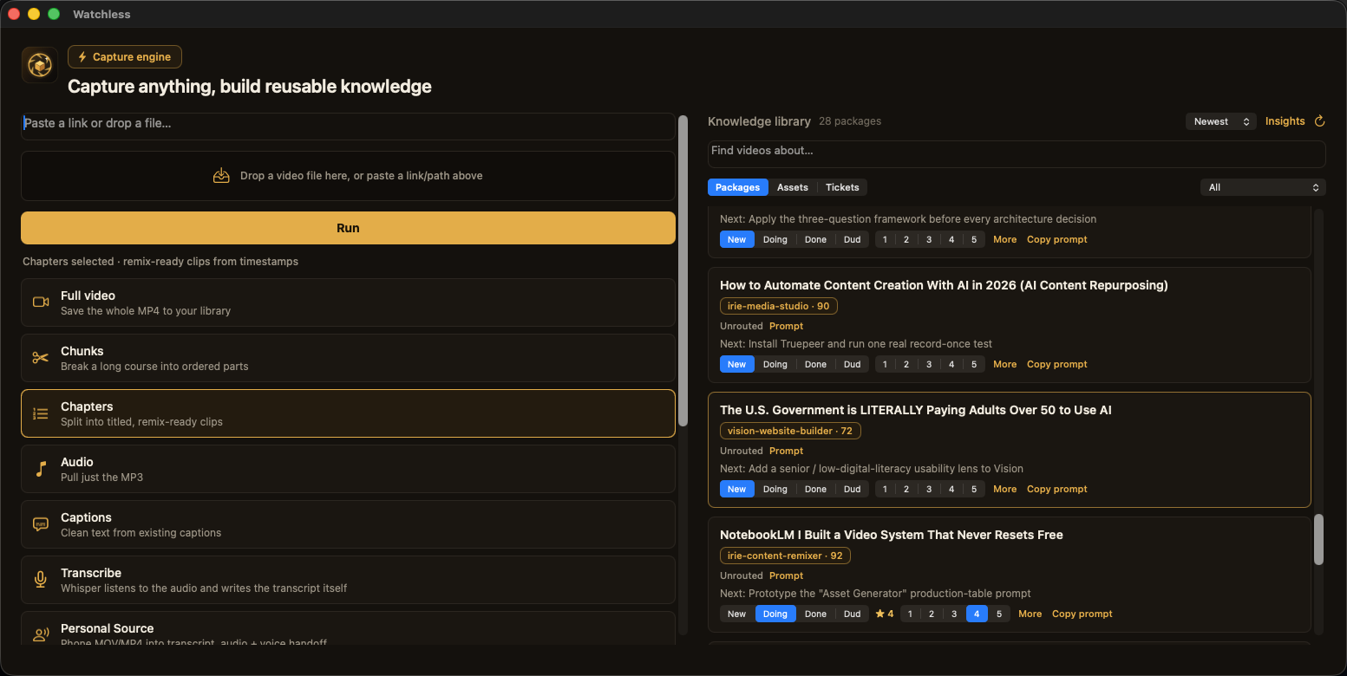Open the U.S. Government Paying Adults title

pos(916,410)
